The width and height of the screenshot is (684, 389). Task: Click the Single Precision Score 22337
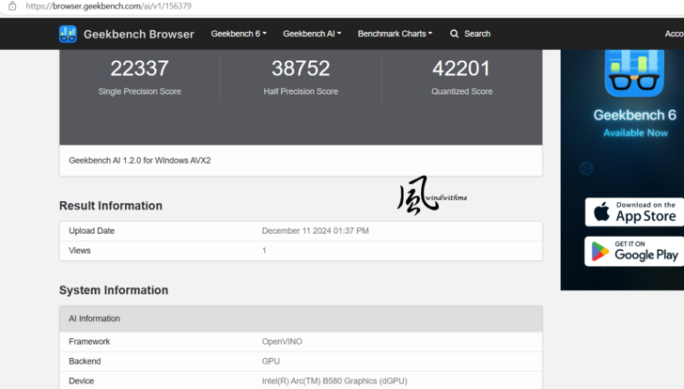140,69
